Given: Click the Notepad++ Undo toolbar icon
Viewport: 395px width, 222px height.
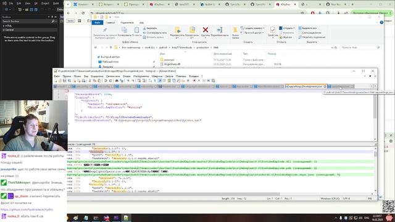Looking at the screenshot, I should 106,81.
